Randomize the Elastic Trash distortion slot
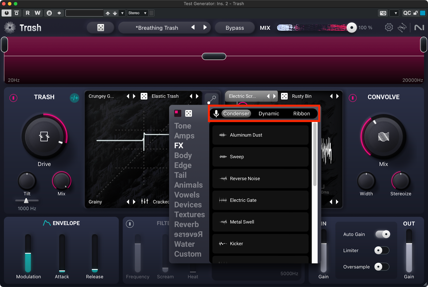The image size is (428, 287). 144,96
